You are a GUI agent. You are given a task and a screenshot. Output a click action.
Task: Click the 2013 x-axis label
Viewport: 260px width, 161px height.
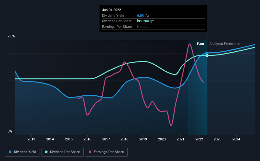coord(31,139)
